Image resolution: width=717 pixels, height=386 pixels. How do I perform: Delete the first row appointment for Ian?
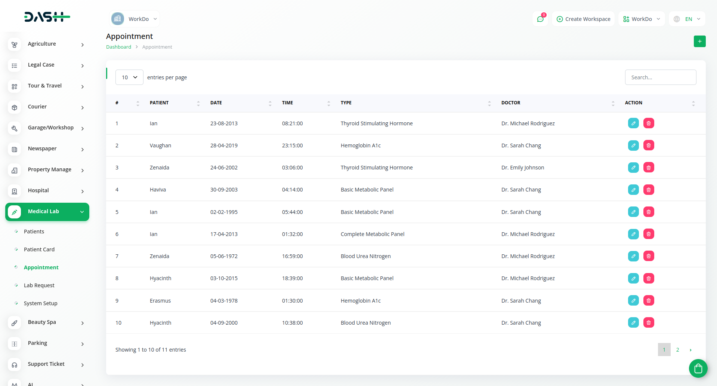[649, 123]
